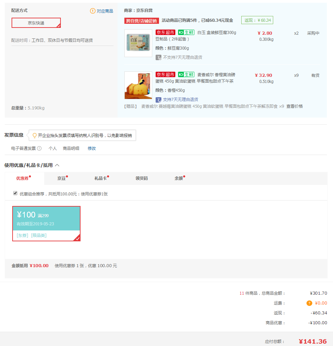The width and height of the screenshot is (333, 346).
Task: Click info icon next to 电子普通发票
Action: point(39,149)
